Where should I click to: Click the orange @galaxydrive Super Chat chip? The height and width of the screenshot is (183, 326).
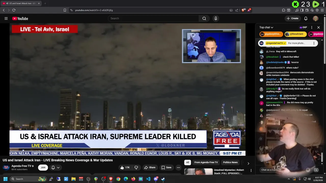pos(271,34)
